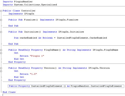Screen dimensions: 125x96
Task: Click the class name 'Controller'
Action: coord(28,11)
